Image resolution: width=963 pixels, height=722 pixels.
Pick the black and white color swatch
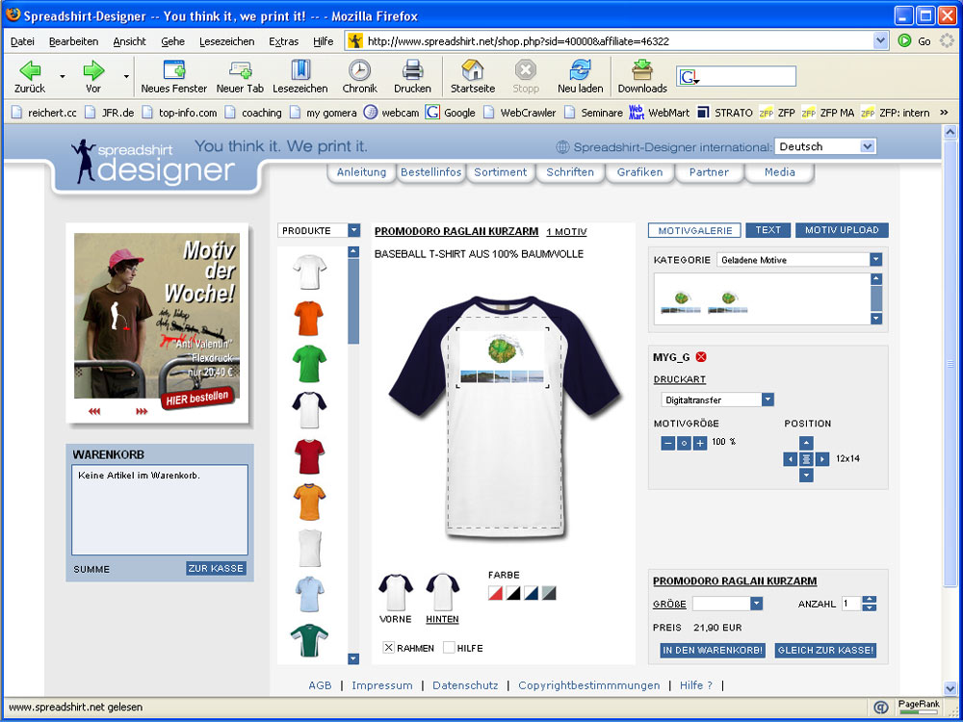pyautogui.click(x=513, y=593)
